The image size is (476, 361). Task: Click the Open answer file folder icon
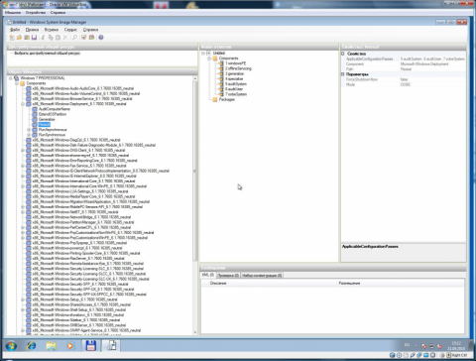(x=19, y=38)
